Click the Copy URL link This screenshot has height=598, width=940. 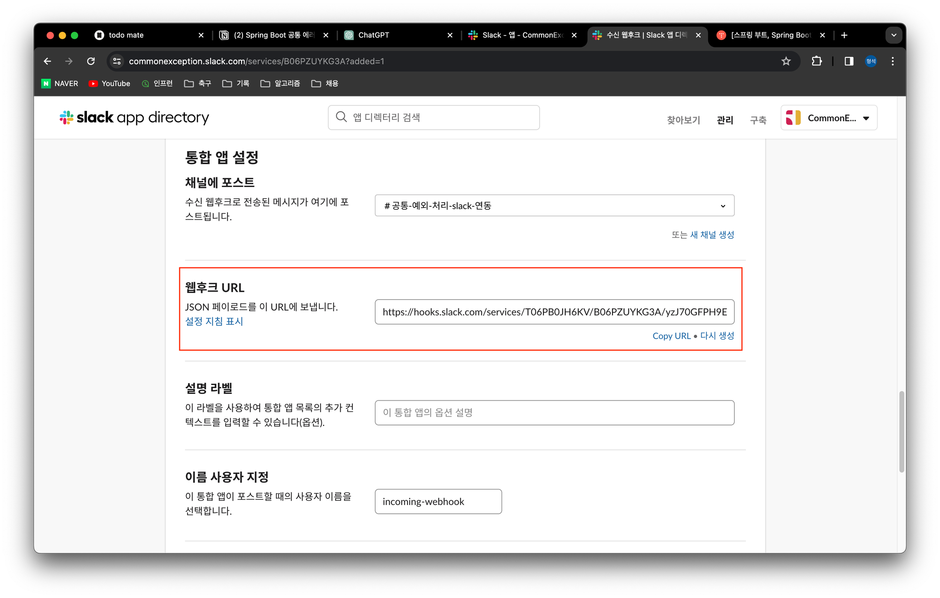672,336
